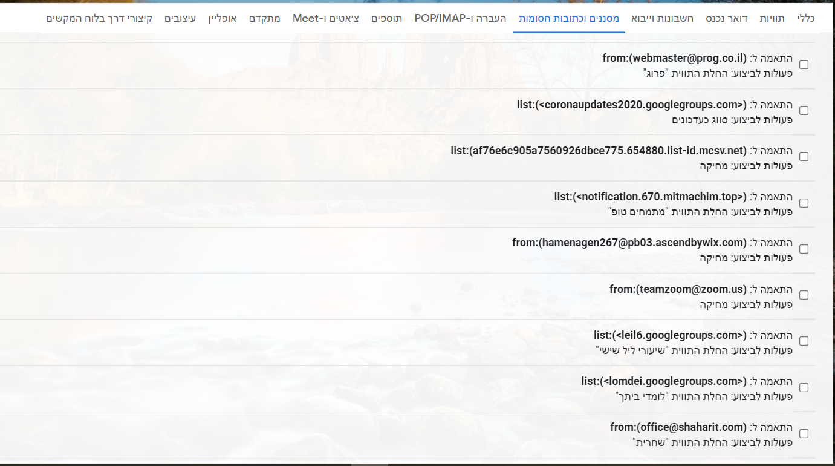Click the מחיקה action under the teamzoom@zoom.us filter
The width and height of the screenshot is (835, 466).
pyautogui.click(x=747, y=304)
